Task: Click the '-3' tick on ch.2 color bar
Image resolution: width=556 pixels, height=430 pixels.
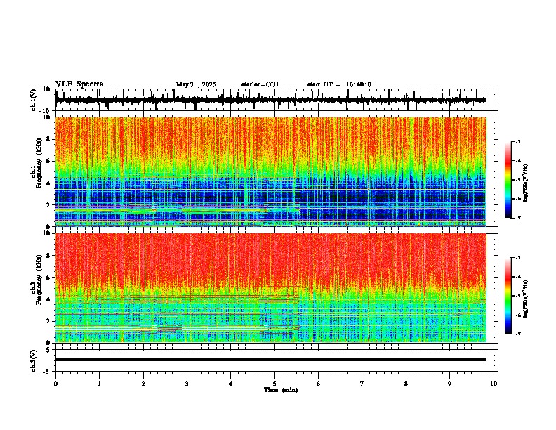Action: [x=518, y=258]
